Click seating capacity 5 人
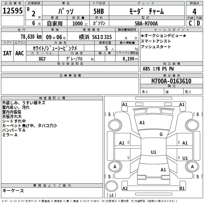Viewport: 204px width, 204px height. tap(110, 48)
